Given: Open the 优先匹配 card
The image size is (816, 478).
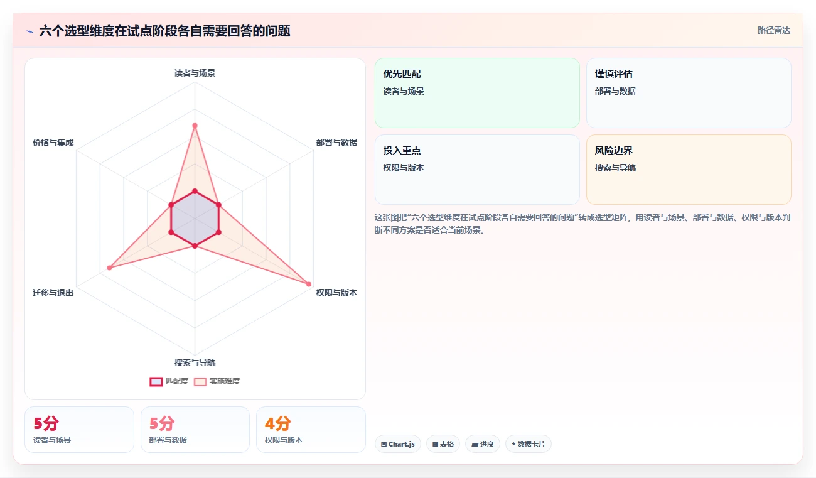Looking at the screenshot, I should [477, 93].
